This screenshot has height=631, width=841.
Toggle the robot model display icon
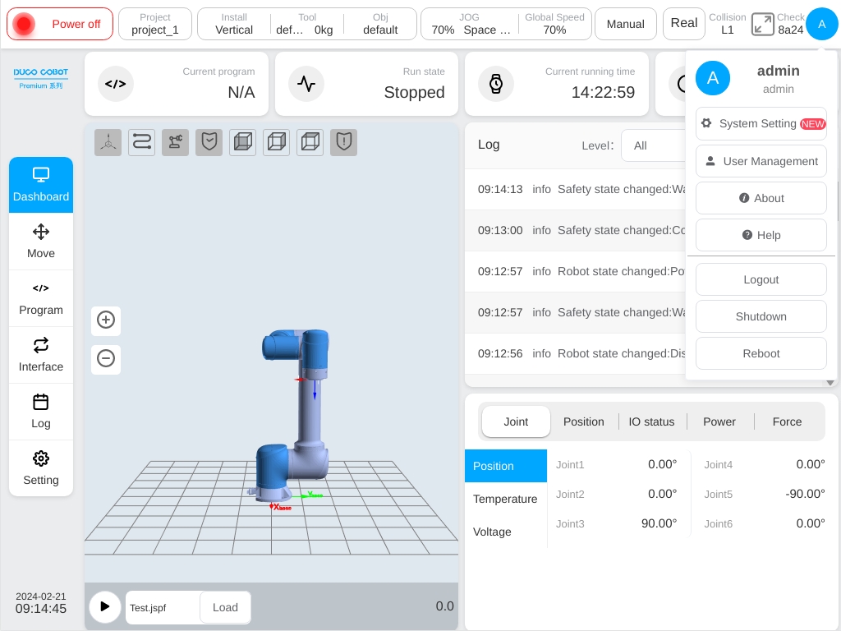tap(176, 142)
